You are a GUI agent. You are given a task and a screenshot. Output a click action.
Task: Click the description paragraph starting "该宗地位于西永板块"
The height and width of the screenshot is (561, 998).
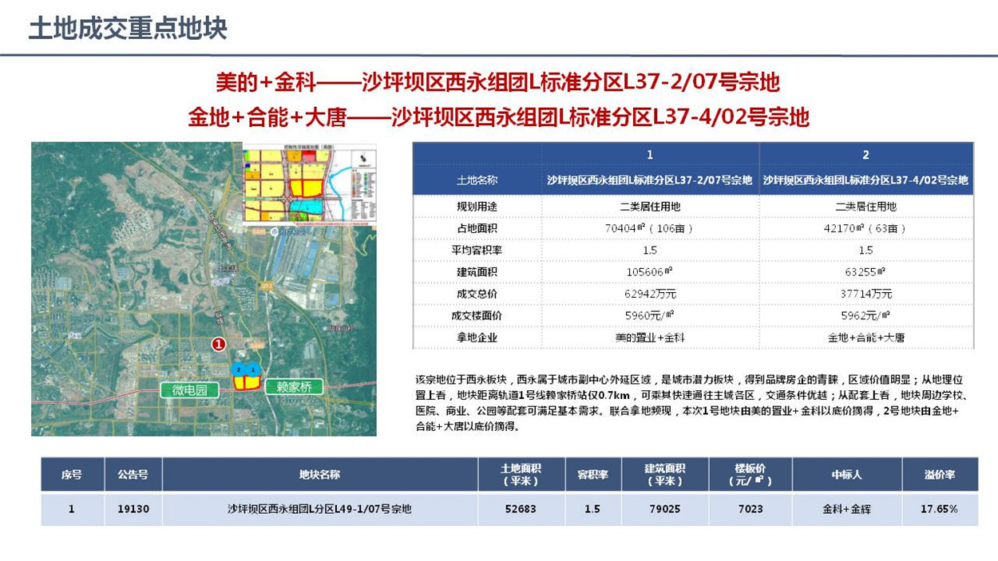(691, 404)
